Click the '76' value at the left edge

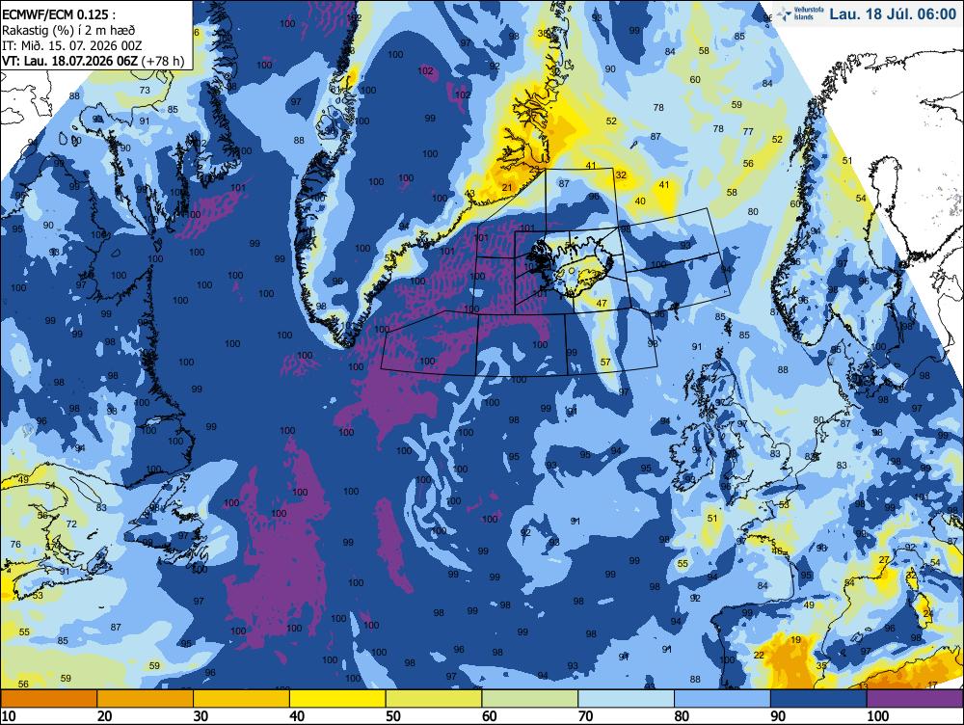click(x=15, y=544)
